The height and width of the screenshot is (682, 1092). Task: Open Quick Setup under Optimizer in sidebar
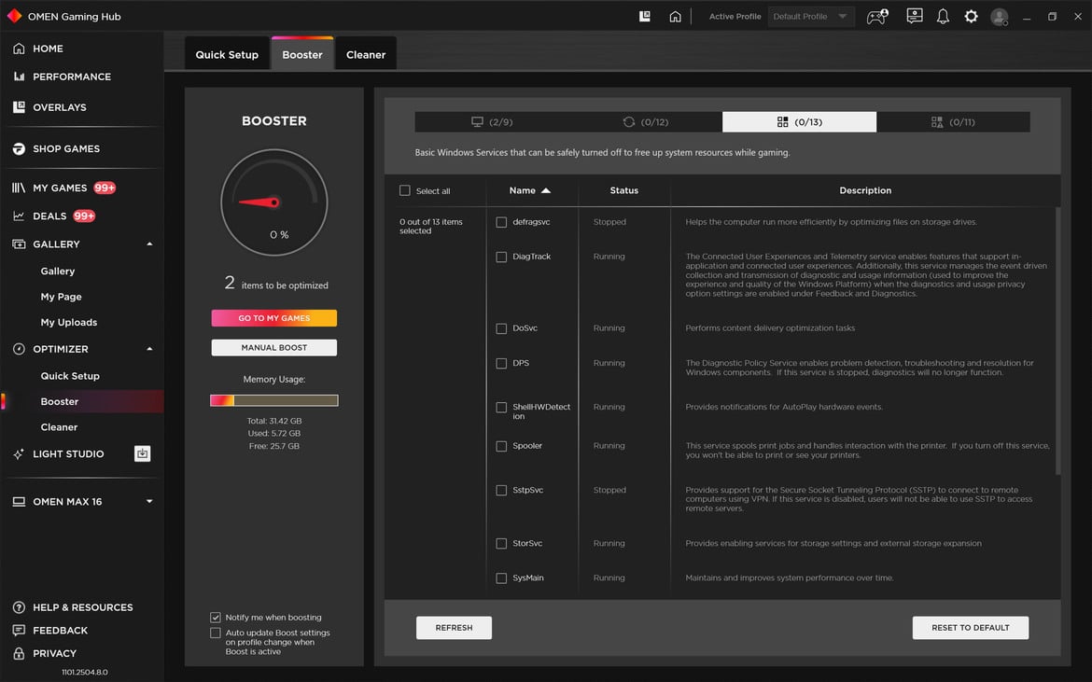point(70,376)
